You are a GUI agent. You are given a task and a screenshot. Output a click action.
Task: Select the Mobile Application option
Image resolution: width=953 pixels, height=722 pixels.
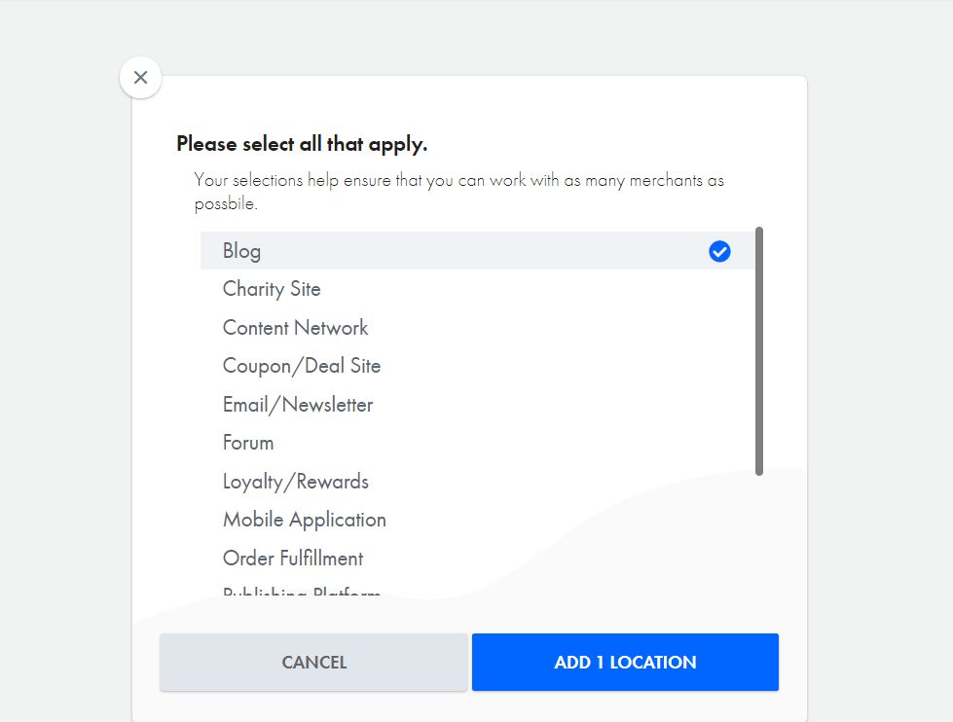click(305, 520)
